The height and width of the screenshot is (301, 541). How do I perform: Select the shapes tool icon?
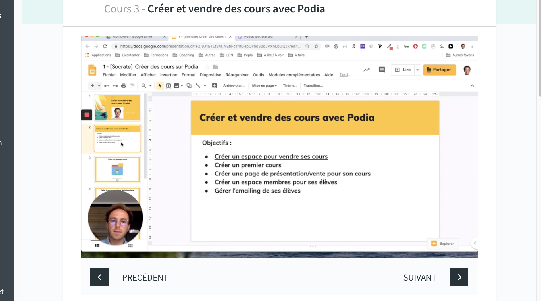(189, 85)
